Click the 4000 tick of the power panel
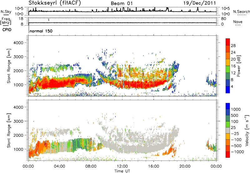This screenshot has height=173, width=250. tap(18, 43)
